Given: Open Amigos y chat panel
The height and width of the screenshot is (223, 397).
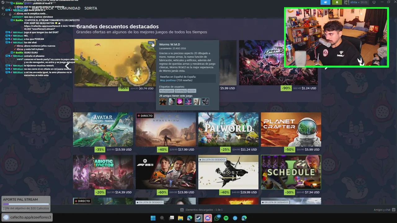Looking at the screenshot, I should point(384,210).
